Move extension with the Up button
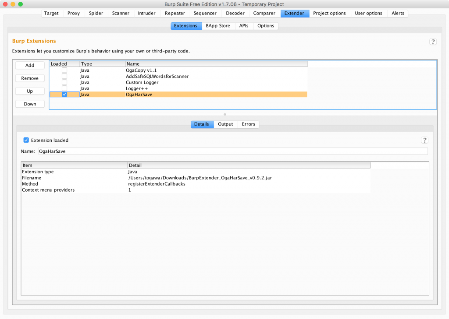The image size is (449, 319). coord(30,91)
